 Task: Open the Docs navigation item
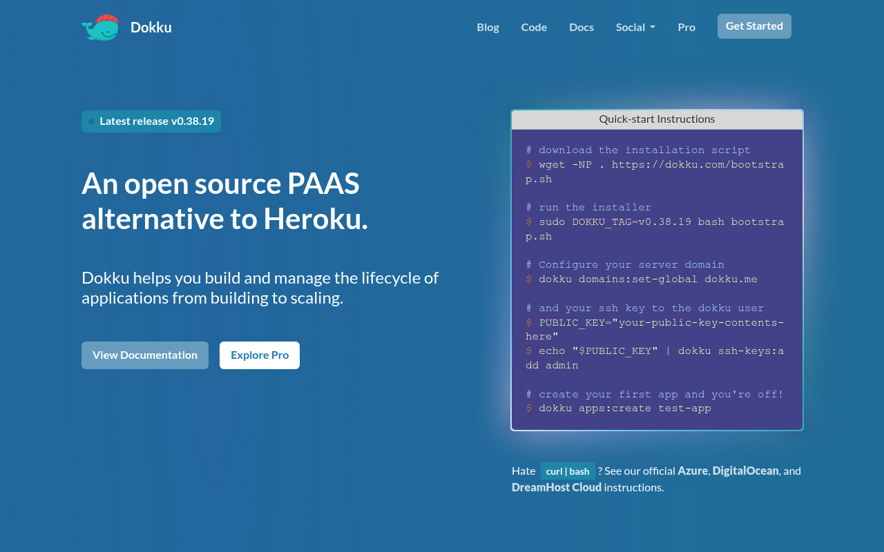[582, 27]
